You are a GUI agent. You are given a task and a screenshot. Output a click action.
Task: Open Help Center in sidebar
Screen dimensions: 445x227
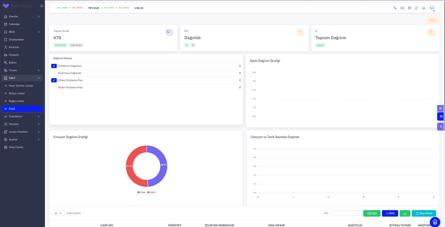click(22, 147)
